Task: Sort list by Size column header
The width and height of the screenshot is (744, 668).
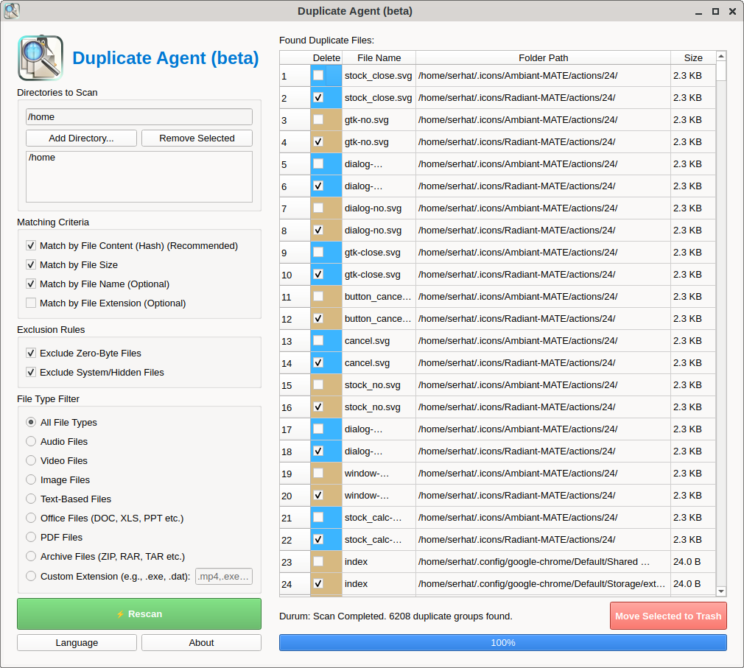Action: 692,57
